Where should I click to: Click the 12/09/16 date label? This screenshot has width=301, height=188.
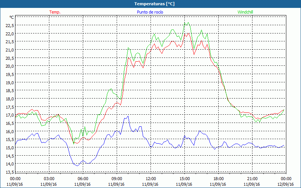point(286,184)
